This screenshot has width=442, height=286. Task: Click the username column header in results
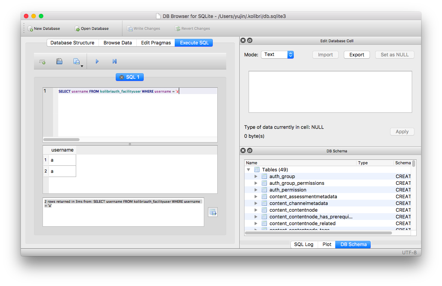click(62, 150)
